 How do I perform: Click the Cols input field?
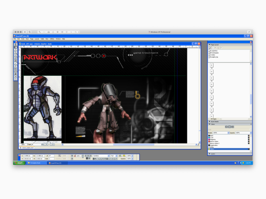[51, 159]
